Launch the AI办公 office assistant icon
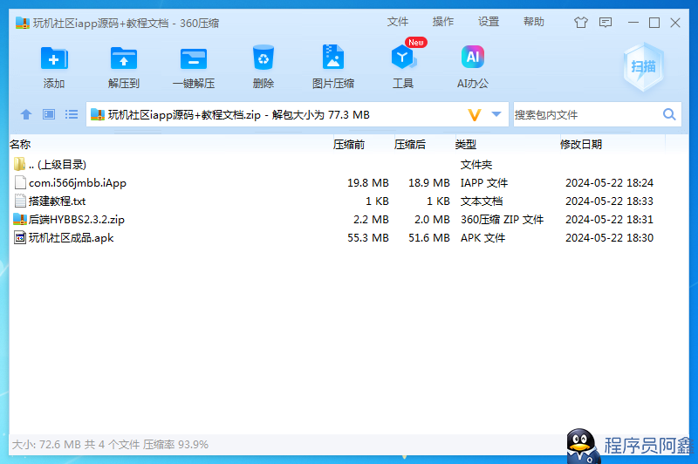This screenshot has width=698, height=464. pyautogui.click(x=472, y=57)
